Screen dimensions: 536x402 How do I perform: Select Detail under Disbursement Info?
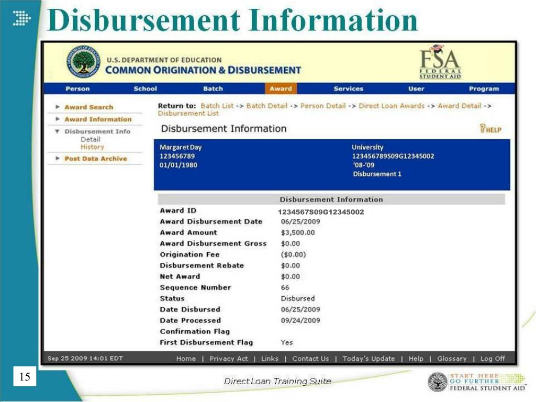90,139
